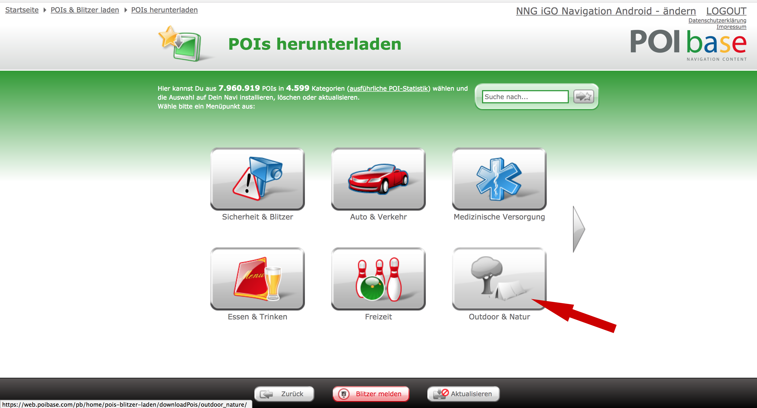Open the Sicherheit & Blitzer category icon
This screenshot has width=757, height=408.
point(257,179)
